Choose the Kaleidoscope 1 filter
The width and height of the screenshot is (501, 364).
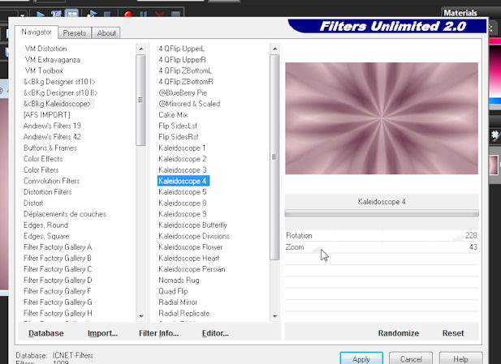182,148
